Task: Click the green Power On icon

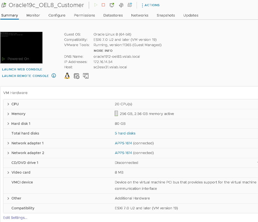Action: (x=96, y=5)
